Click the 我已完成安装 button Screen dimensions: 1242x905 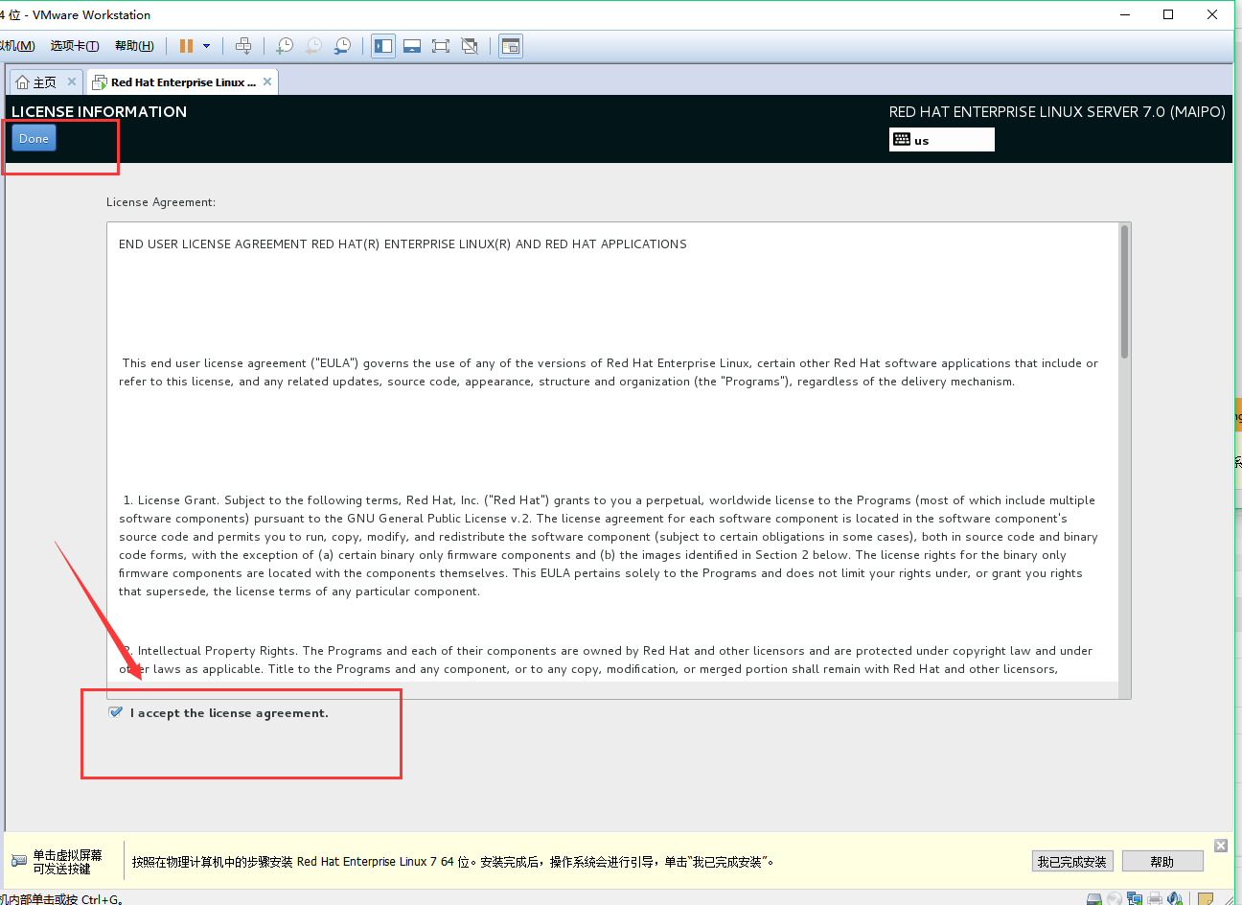[1072, 862]
